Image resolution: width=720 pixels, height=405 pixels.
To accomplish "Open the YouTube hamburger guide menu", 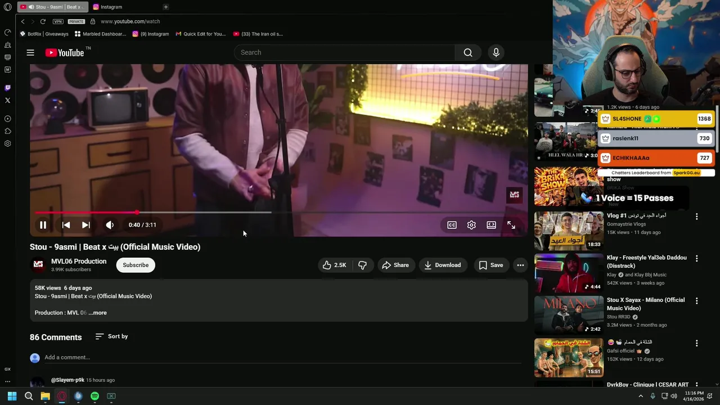I will pos(30,52).
